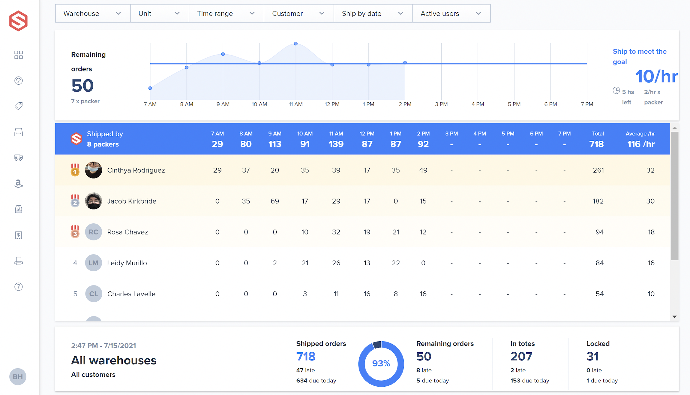Select the printer icon in sidebar
Image resolution: width=690 pixels, height=395 pixels.
(18, 261)
